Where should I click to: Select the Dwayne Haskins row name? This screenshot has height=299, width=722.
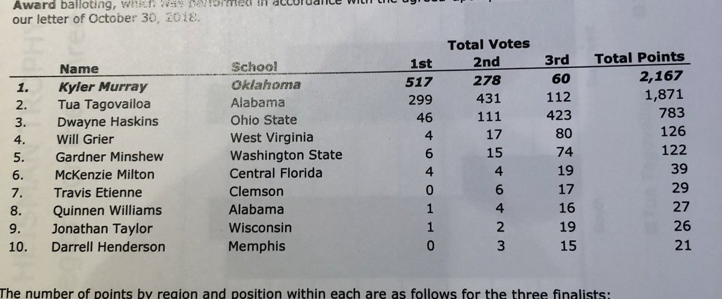(108, 122)
